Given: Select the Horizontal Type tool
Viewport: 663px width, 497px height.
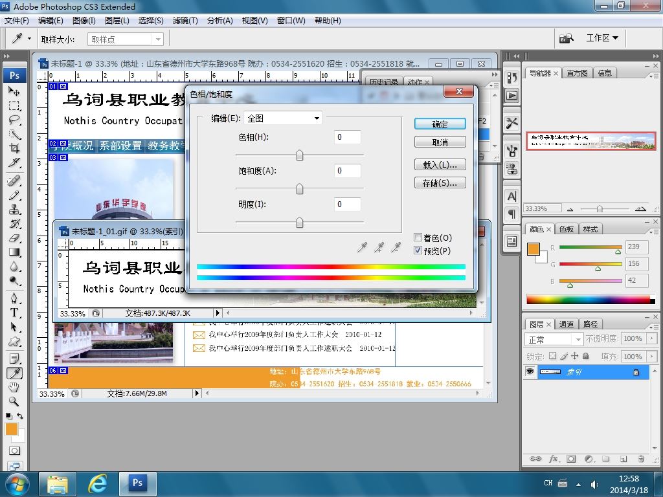Looking at the screenshot, I should [x=14, y=313].
